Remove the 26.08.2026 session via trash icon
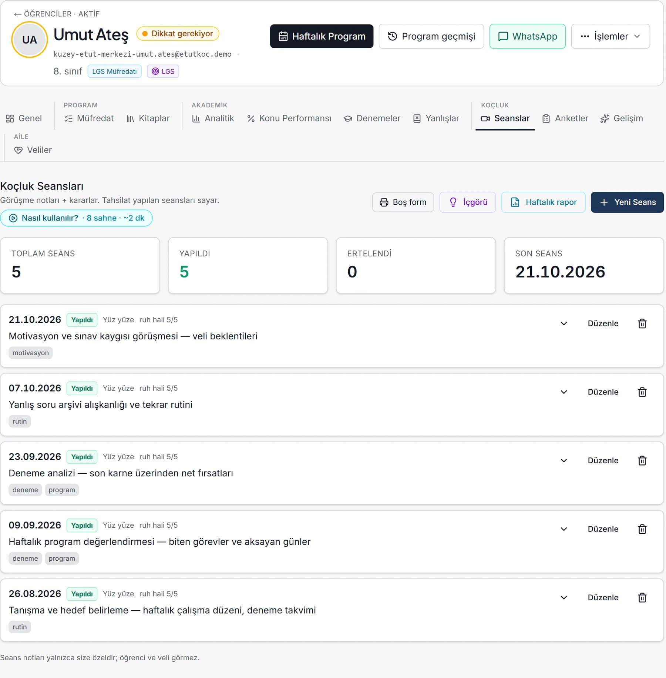Screen dimensions: 666x678 [x=642, y=597]
